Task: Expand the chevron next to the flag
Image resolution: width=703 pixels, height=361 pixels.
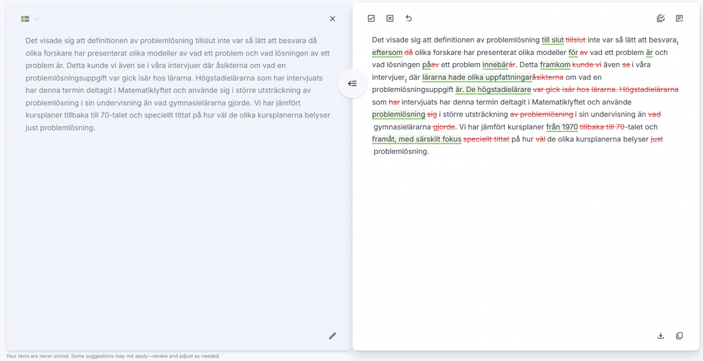Action: (37, 19)
